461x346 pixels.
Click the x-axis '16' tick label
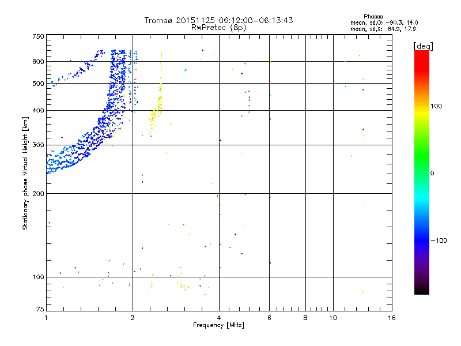[x=392, y=318]
